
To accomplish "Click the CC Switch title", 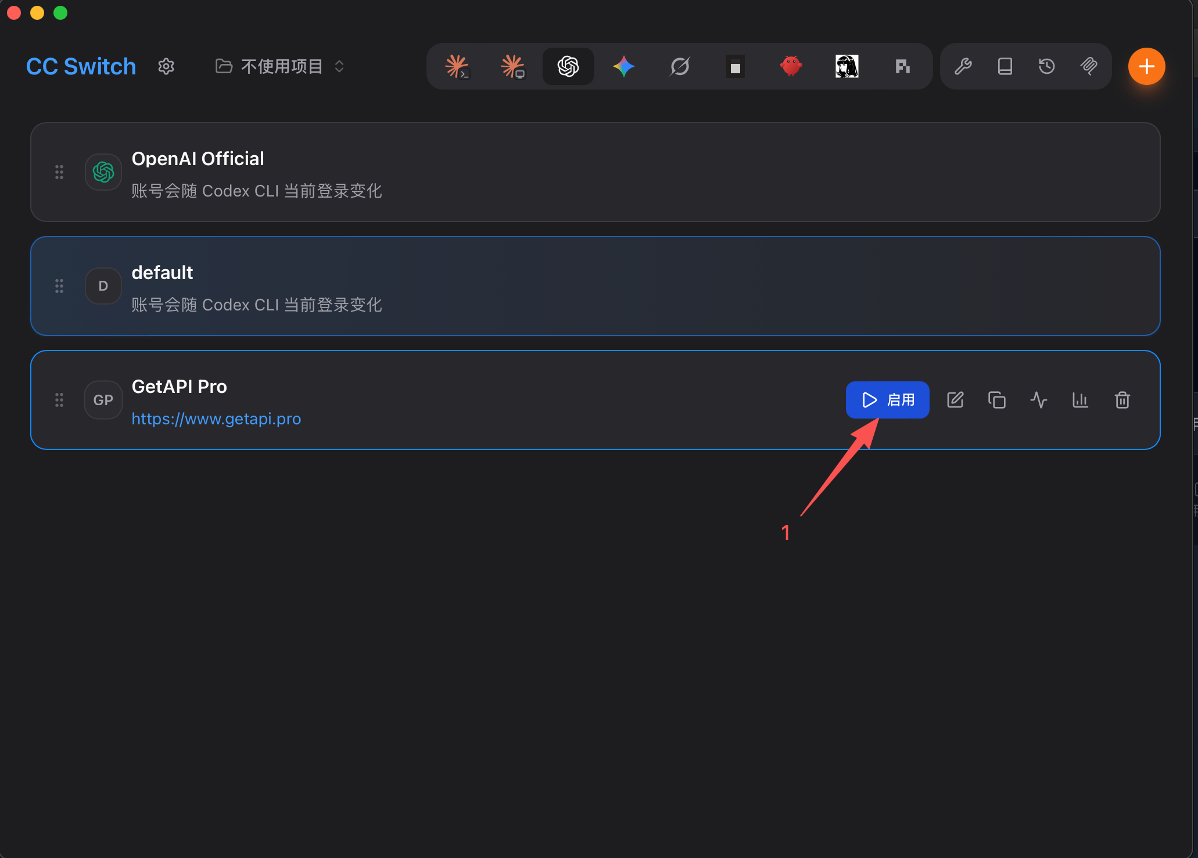I will [x=81, y=66].
